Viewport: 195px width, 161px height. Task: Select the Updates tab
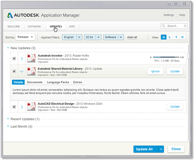[56, 27]
